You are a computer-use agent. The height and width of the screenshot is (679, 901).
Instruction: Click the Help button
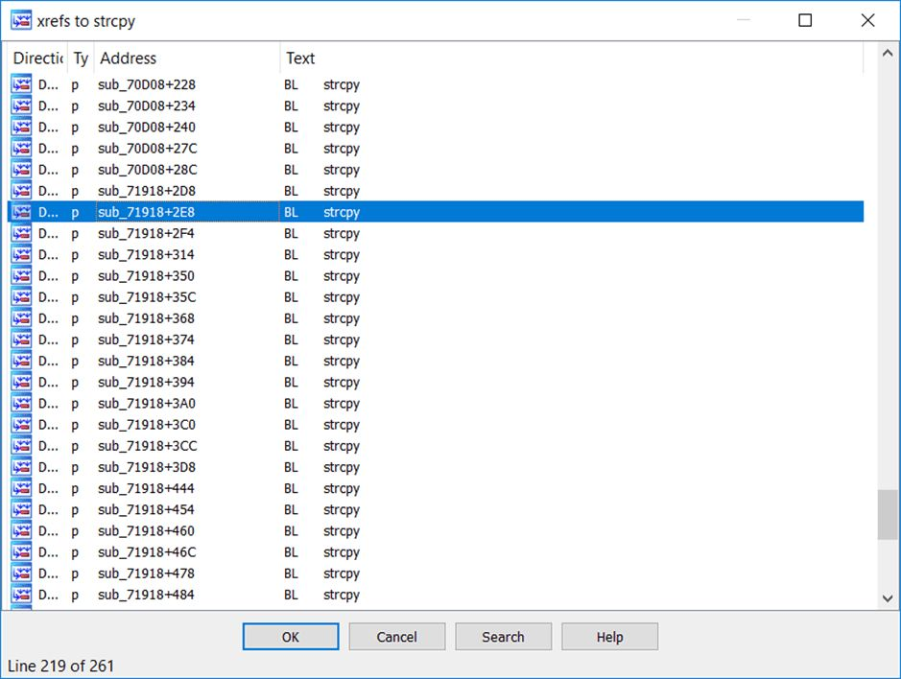pos(609,637)
